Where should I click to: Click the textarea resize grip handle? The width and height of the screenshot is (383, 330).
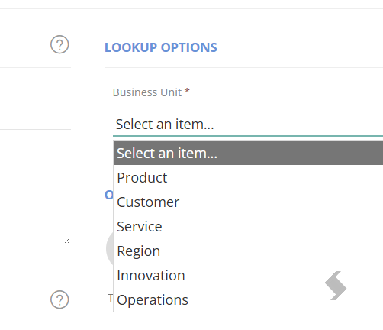pos(68,241)
